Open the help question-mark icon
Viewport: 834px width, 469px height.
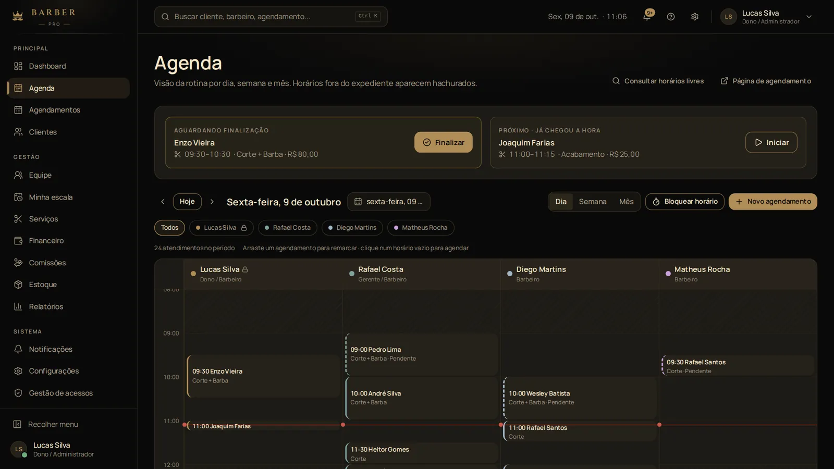[671, 17]
